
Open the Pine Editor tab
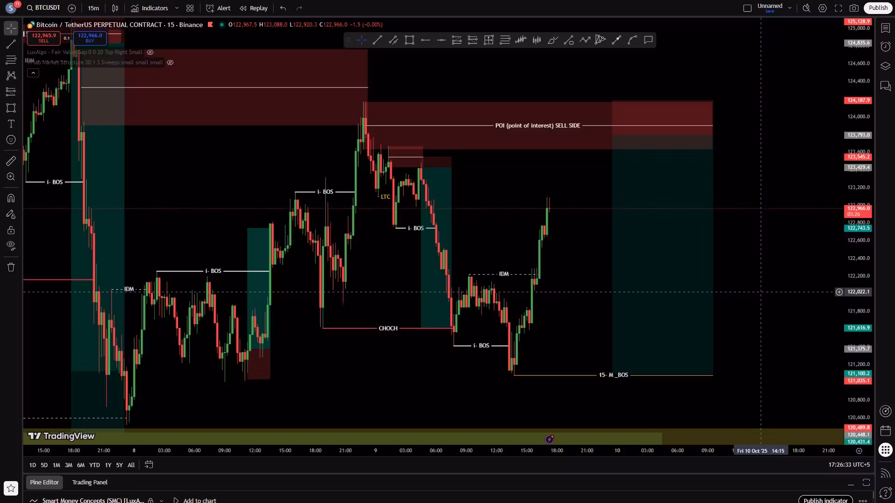click(44, 483)
